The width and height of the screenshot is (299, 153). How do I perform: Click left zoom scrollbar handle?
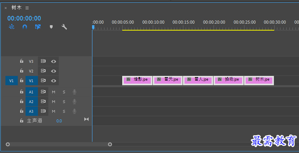[8, 144]
